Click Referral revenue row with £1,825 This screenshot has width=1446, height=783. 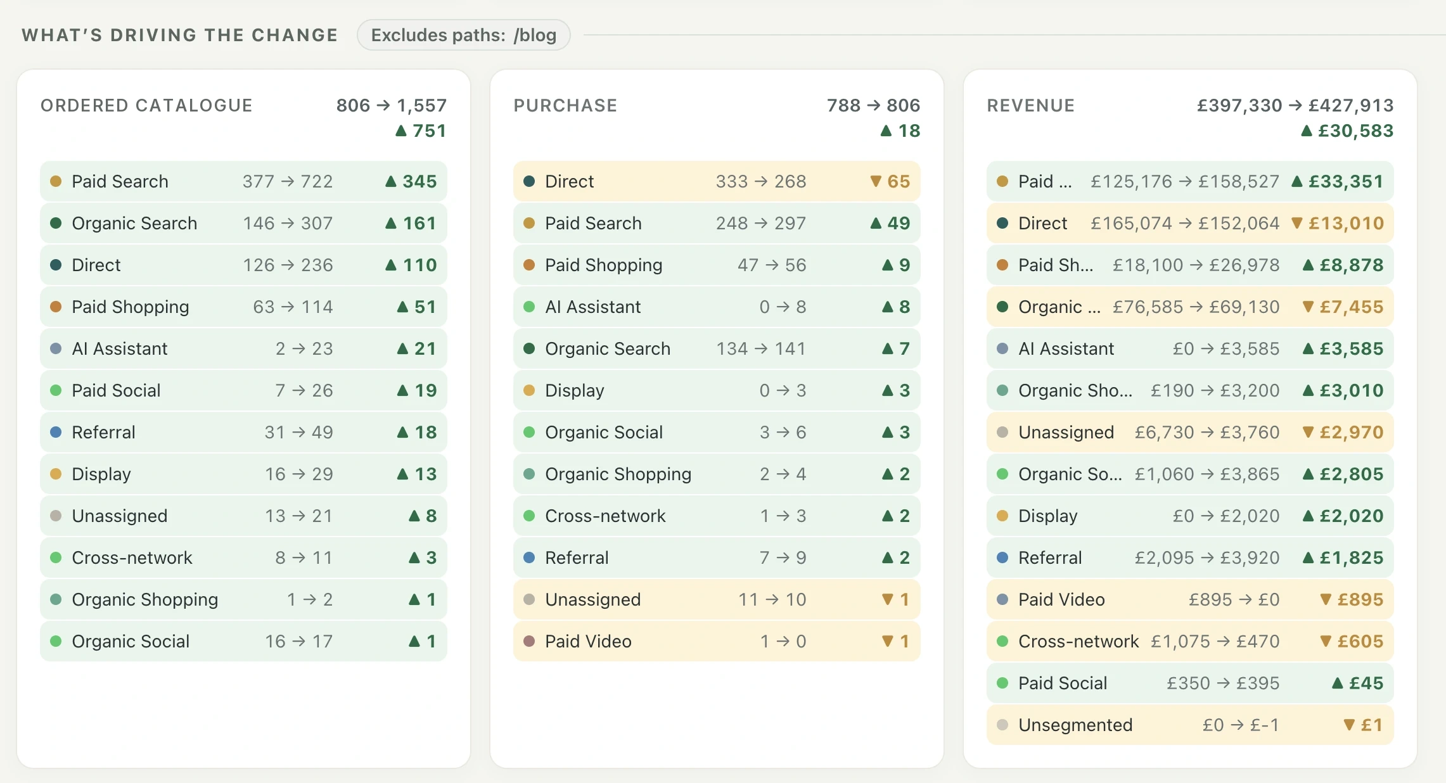pyautogui.click(x=1190, y=557)
